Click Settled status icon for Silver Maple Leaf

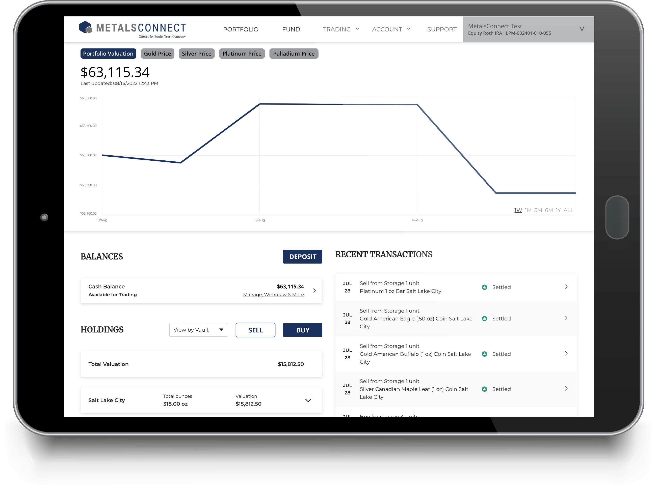click(484, 389)
